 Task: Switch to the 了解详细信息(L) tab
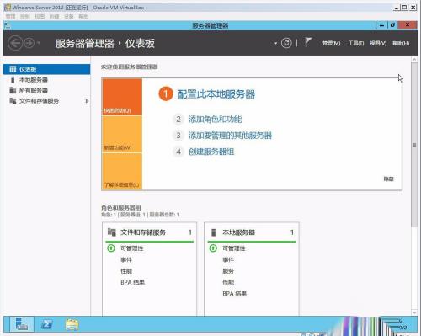[x=122, y=171]
